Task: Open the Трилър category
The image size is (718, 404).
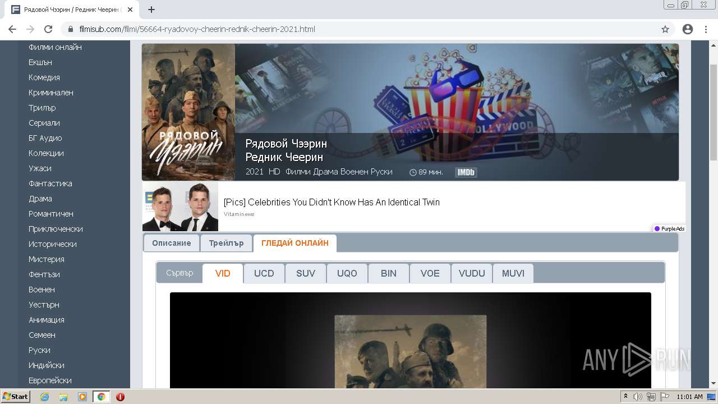Action: tap(42, 108)
